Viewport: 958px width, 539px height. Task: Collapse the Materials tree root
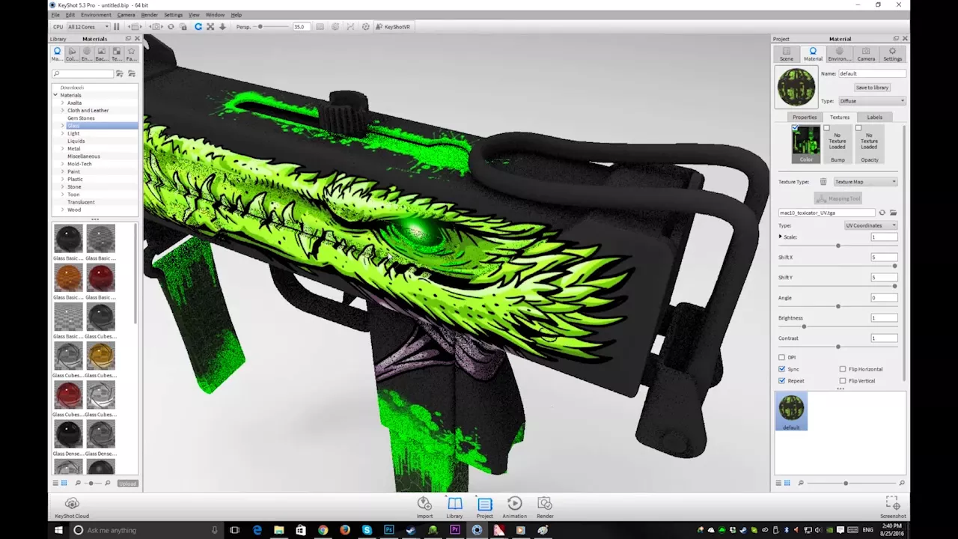tap(55, 95)
